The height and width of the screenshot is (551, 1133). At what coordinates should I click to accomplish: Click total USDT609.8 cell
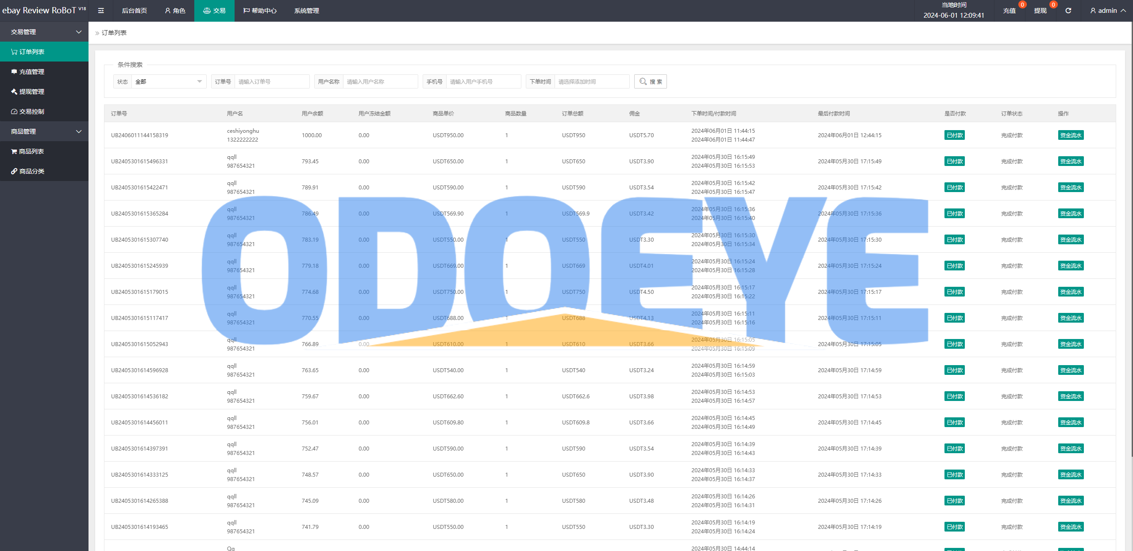click(575, 422)
